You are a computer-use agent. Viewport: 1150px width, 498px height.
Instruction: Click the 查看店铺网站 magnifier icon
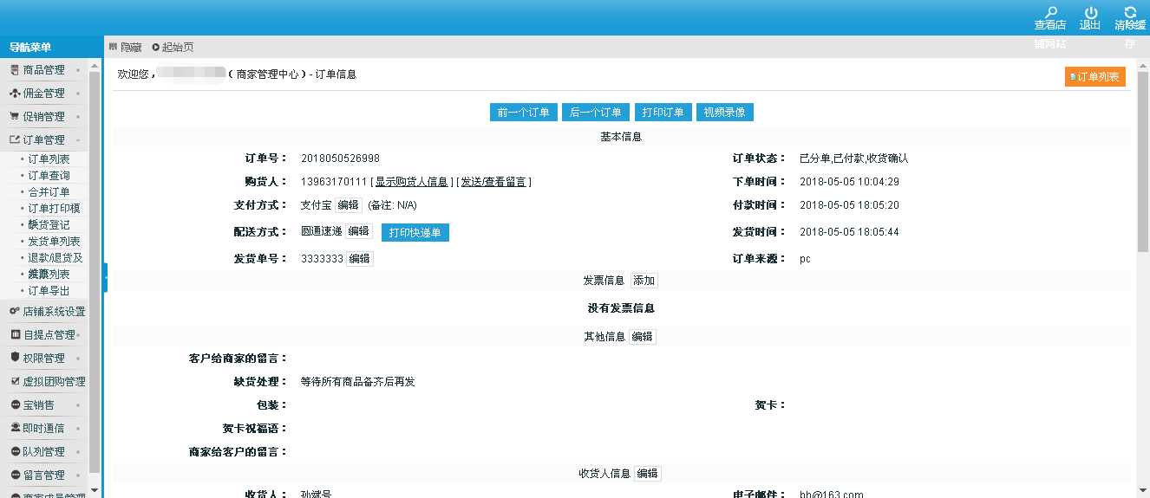pos(1050,12)
